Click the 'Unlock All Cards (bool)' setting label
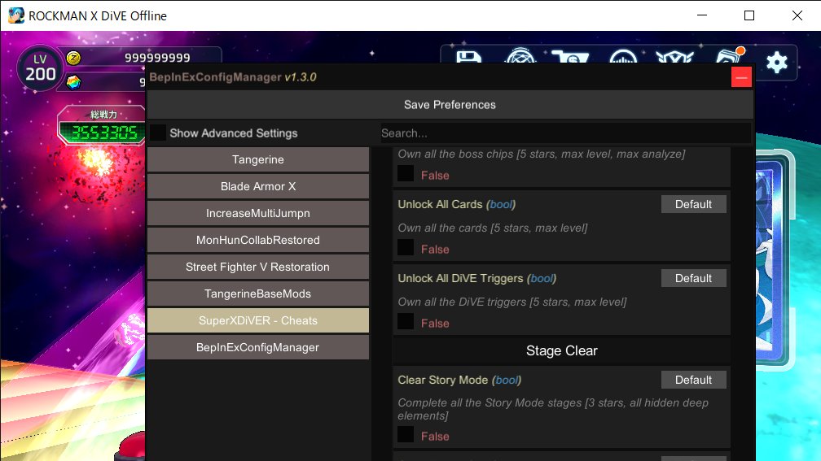 coord(457,204)
